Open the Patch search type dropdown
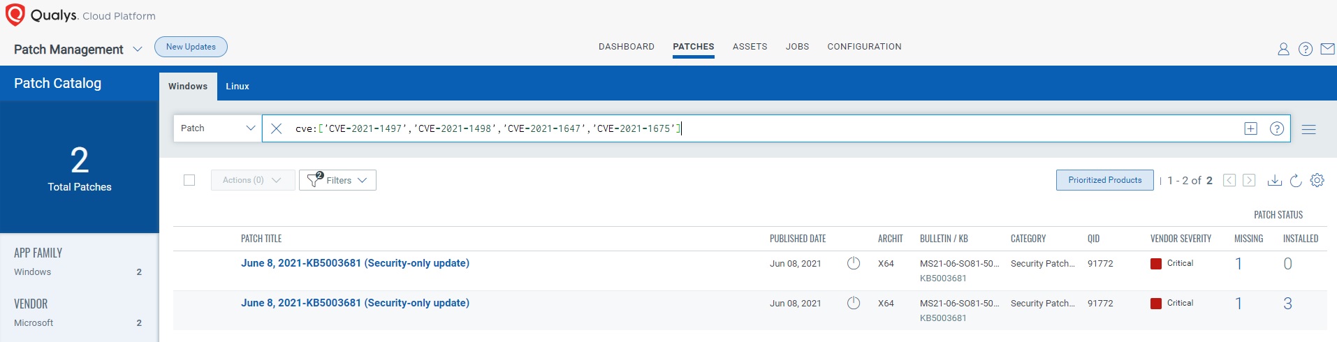This screenshot has width=1337, height=342. pyautogui.click(x=217, y=128)
